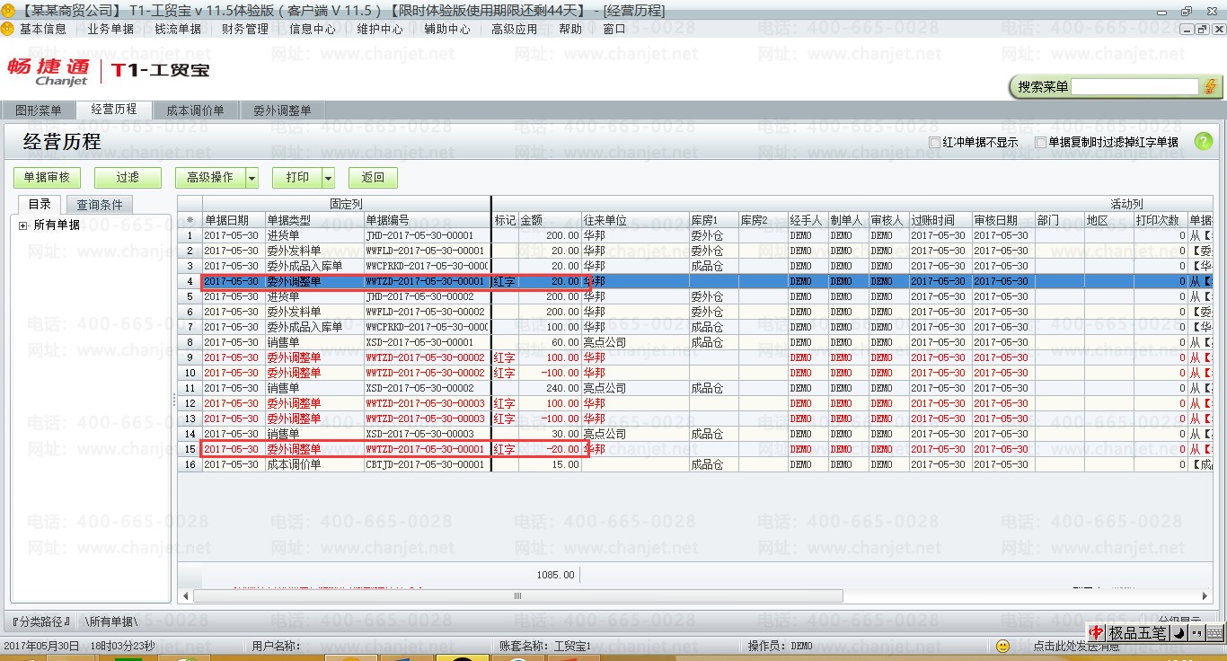Open the 维护中心 menu
The width and height of the screenshot is (1227, 661).
coord(380,29)
